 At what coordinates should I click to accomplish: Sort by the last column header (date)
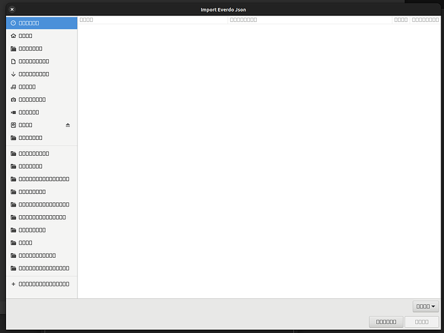click(425, 20)
